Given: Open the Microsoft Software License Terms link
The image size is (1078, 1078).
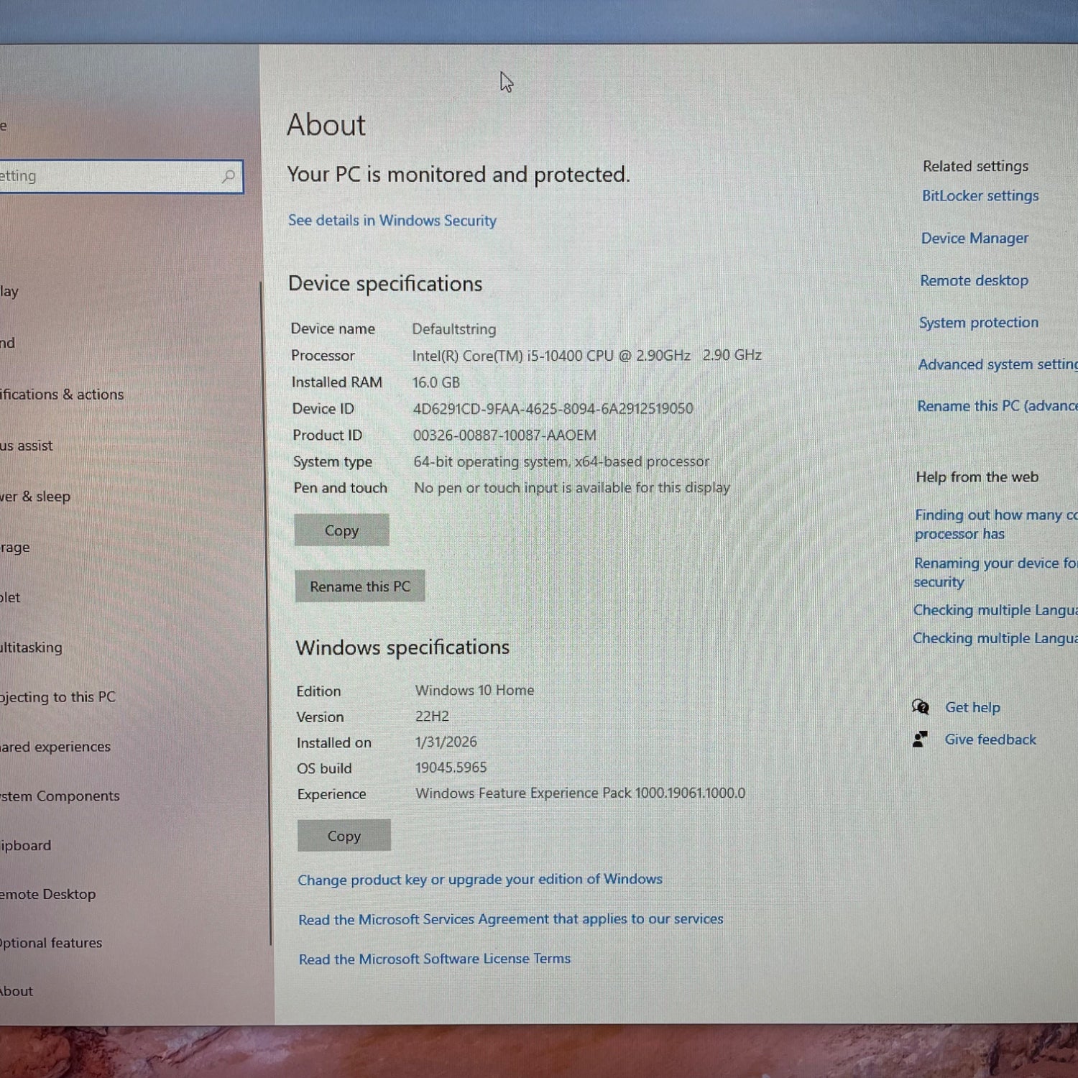Looking at the screenshot, I should pyautogui.click(x=435, y=959).
